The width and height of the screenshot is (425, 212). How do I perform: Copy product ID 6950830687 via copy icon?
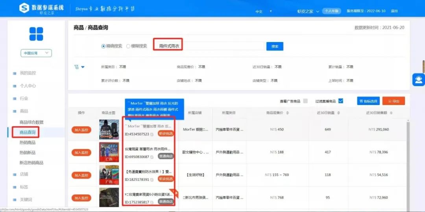pos(152,157)
